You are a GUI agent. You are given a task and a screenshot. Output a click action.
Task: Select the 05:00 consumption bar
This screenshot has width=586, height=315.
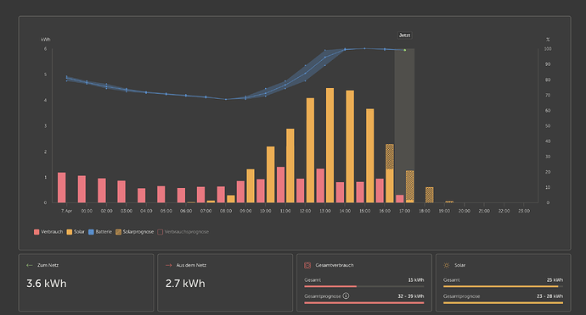(161, 194)
